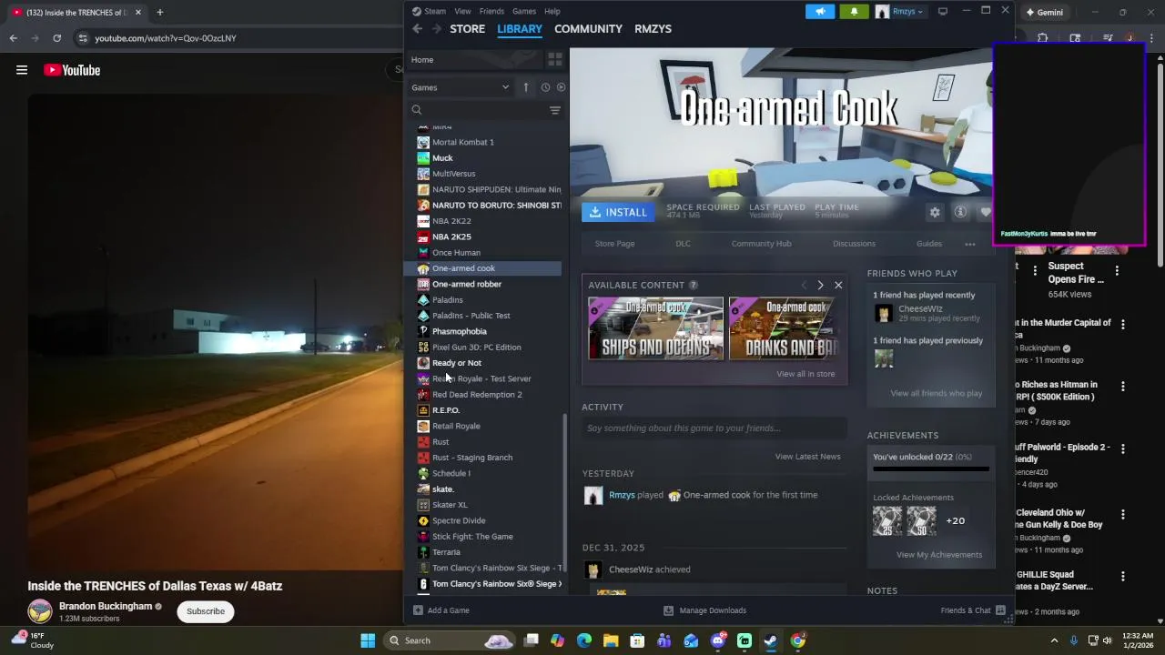Switch Steam to Big Picture mode icon

point(943,12)
